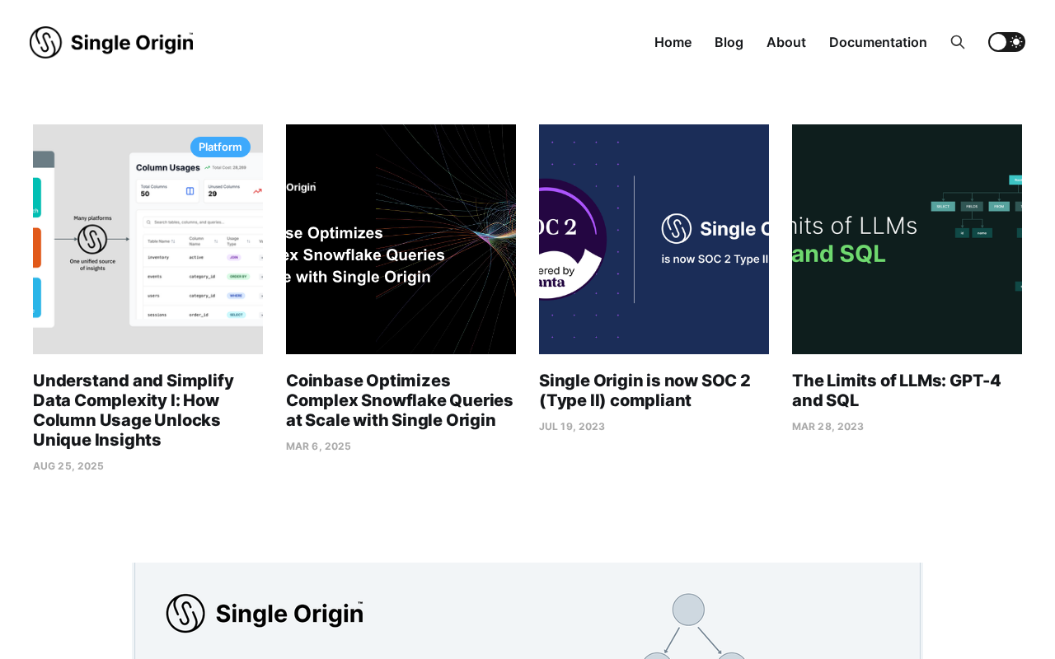Click the sun icon on theme switch

click(1016, 42)
